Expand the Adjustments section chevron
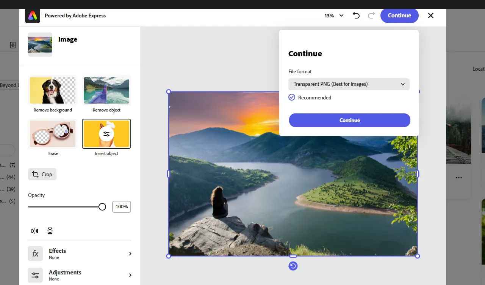 (x=130, y=275)
